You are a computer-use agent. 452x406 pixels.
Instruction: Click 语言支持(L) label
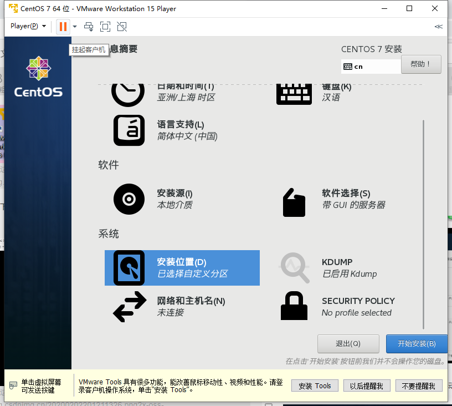pyautogui.click(x=181, y=124)
